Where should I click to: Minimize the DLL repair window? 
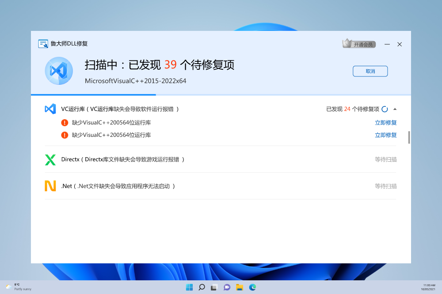click(x=387, y=44)
